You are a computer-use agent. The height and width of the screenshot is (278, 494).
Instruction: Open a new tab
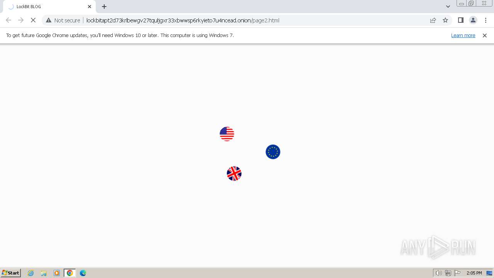click(x=104, y=7)
